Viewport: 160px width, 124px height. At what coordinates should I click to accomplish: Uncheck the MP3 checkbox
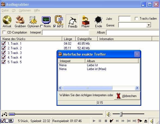click(55, 26)
